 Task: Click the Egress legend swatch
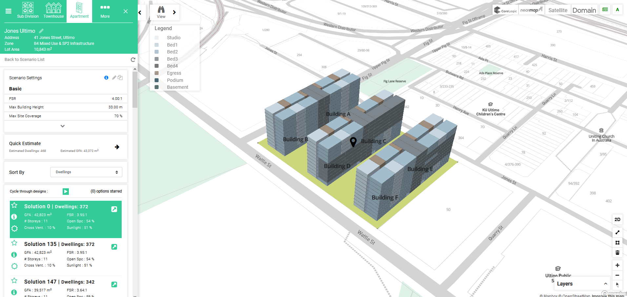(157, 73)
